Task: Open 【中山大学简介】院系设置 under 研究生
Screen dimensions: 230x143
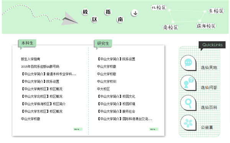Action: pos(116,59)
